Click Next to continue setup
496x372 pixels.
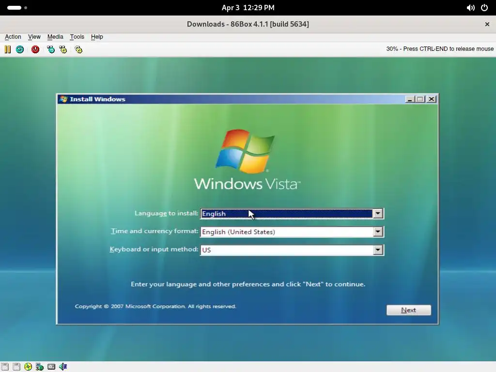click(408, 310)
